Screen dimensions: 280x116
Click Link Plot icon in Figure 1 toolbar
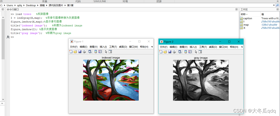tap(90, 52)
